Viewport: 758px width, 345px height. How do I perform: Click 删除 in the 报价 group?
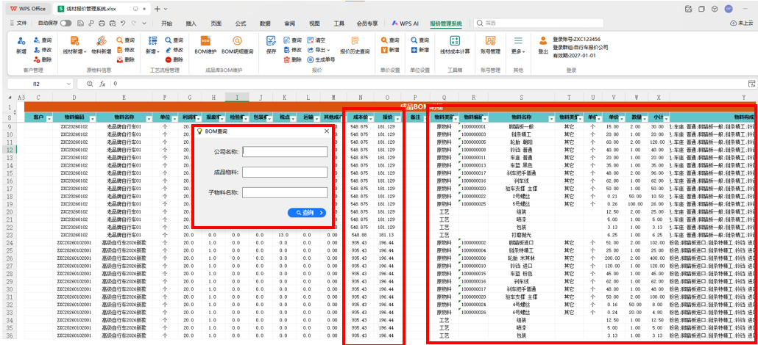292,60
